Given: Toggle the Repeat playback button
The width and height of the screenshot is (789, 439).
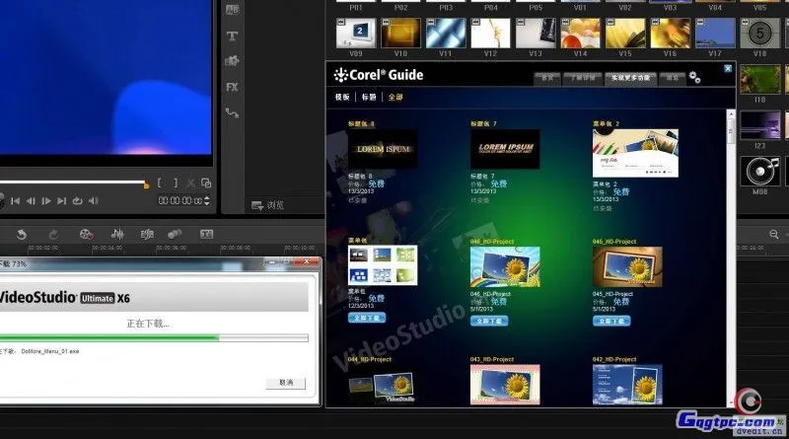Looking at the screenshot, I should [x=78, y=201].
